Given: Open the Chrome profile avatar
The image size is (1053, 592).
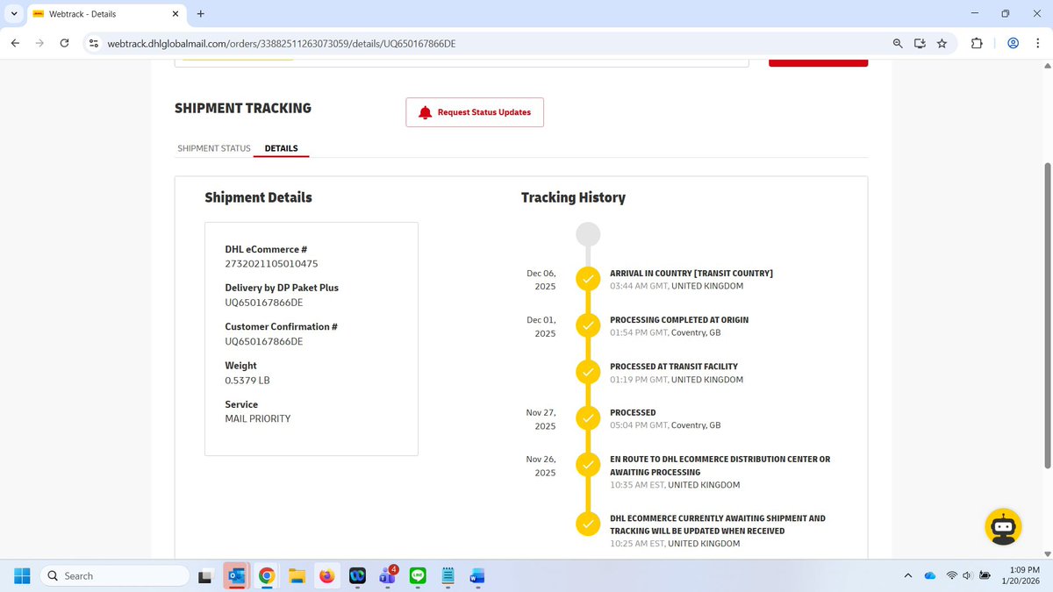Looking at the screenshot, I should point(1013,43).
